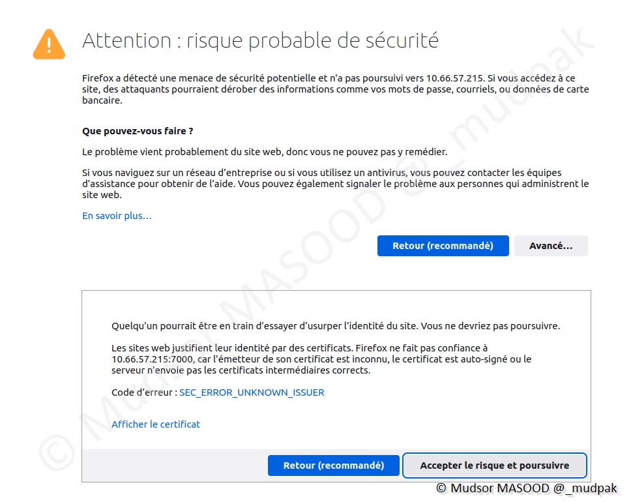Viewport: 631px width, 502px height.
Task: Open the "Afficher le certificat" link
Action: (x=156, y=424)
